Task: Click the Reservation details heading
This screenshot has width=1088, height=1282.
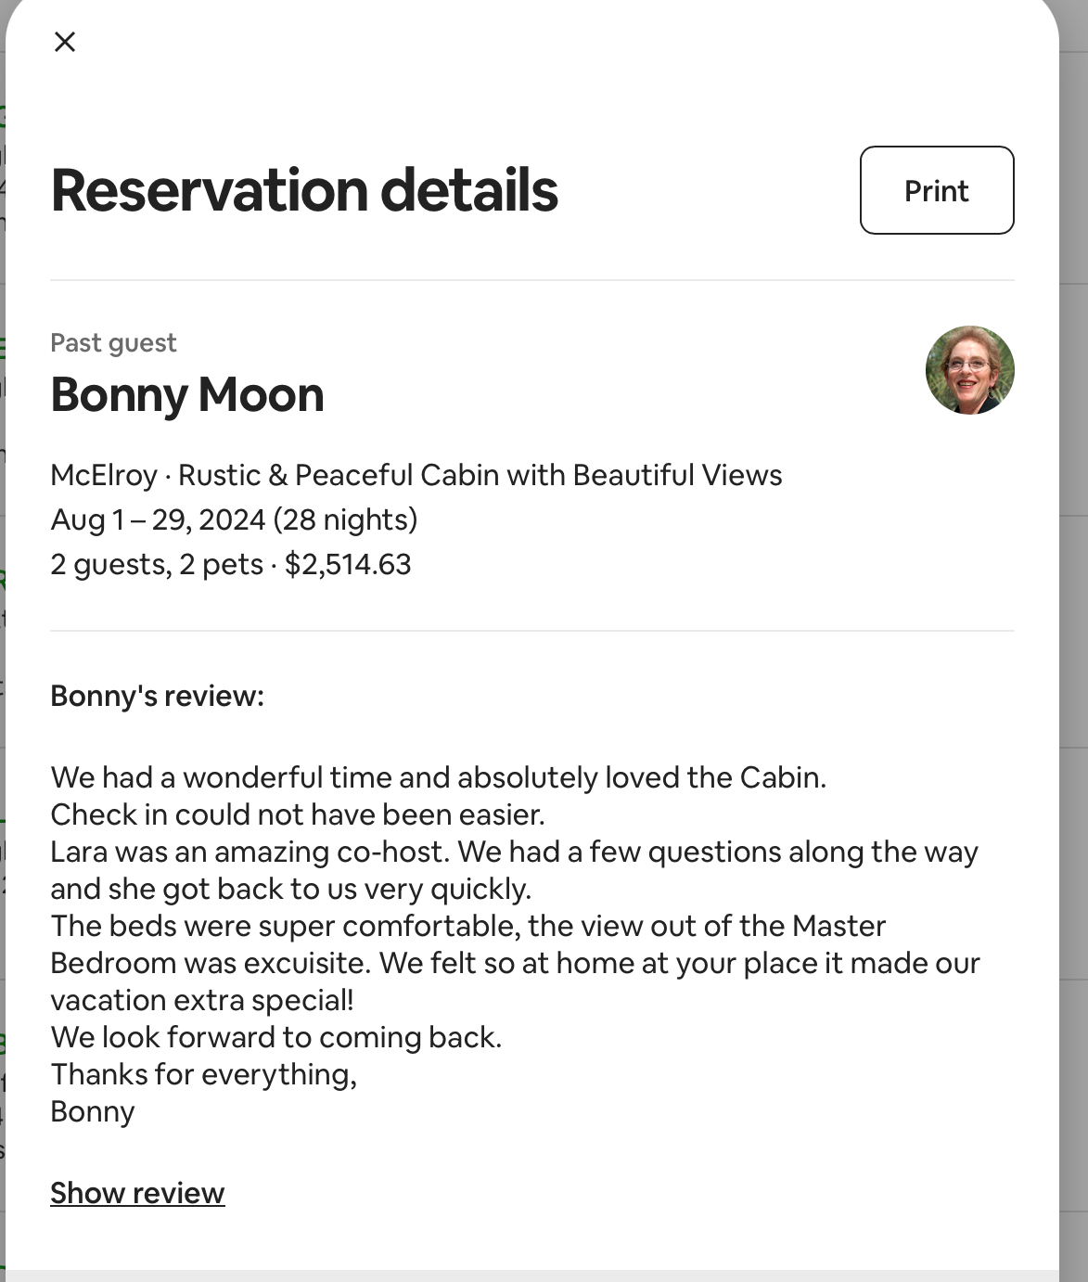Action: click(304, 190)
